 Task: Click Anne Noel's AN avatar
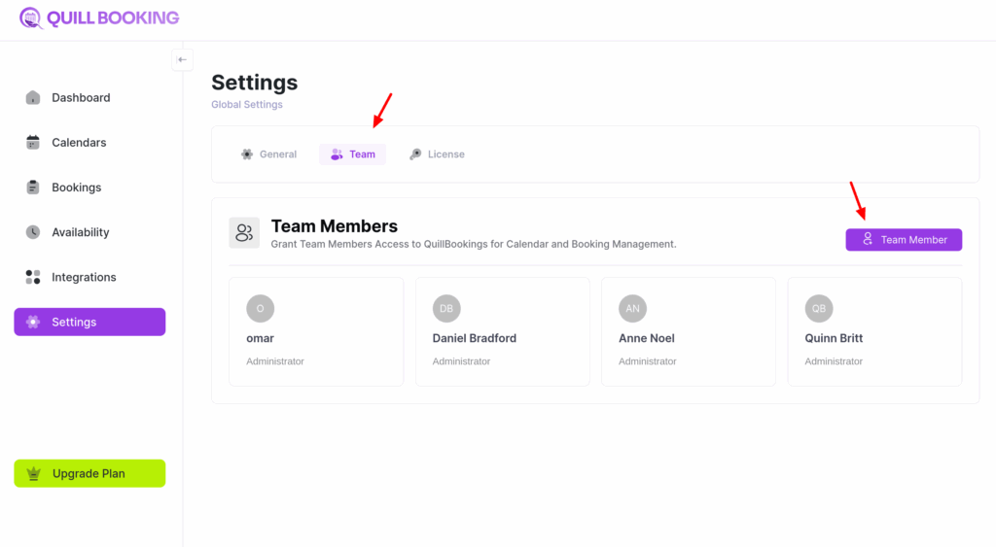(632, 309)
